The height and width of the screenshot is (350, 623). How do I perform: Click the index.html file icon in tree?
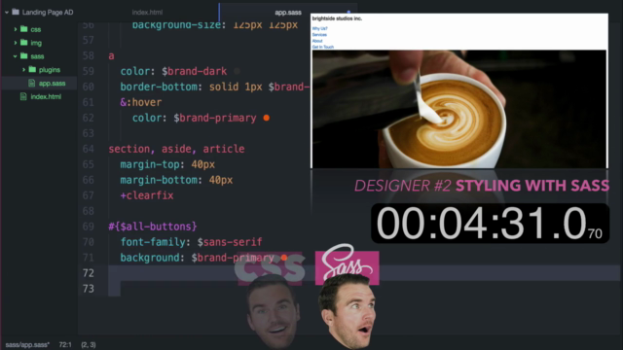pyautogui.click(x=23, y=96)
